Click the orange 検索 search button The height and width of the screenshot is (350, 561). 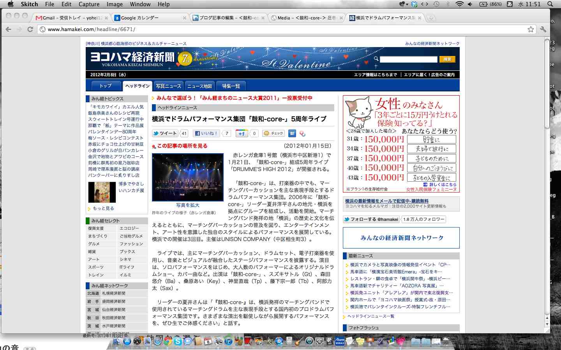pyautogui.click(x=447, y=59)
